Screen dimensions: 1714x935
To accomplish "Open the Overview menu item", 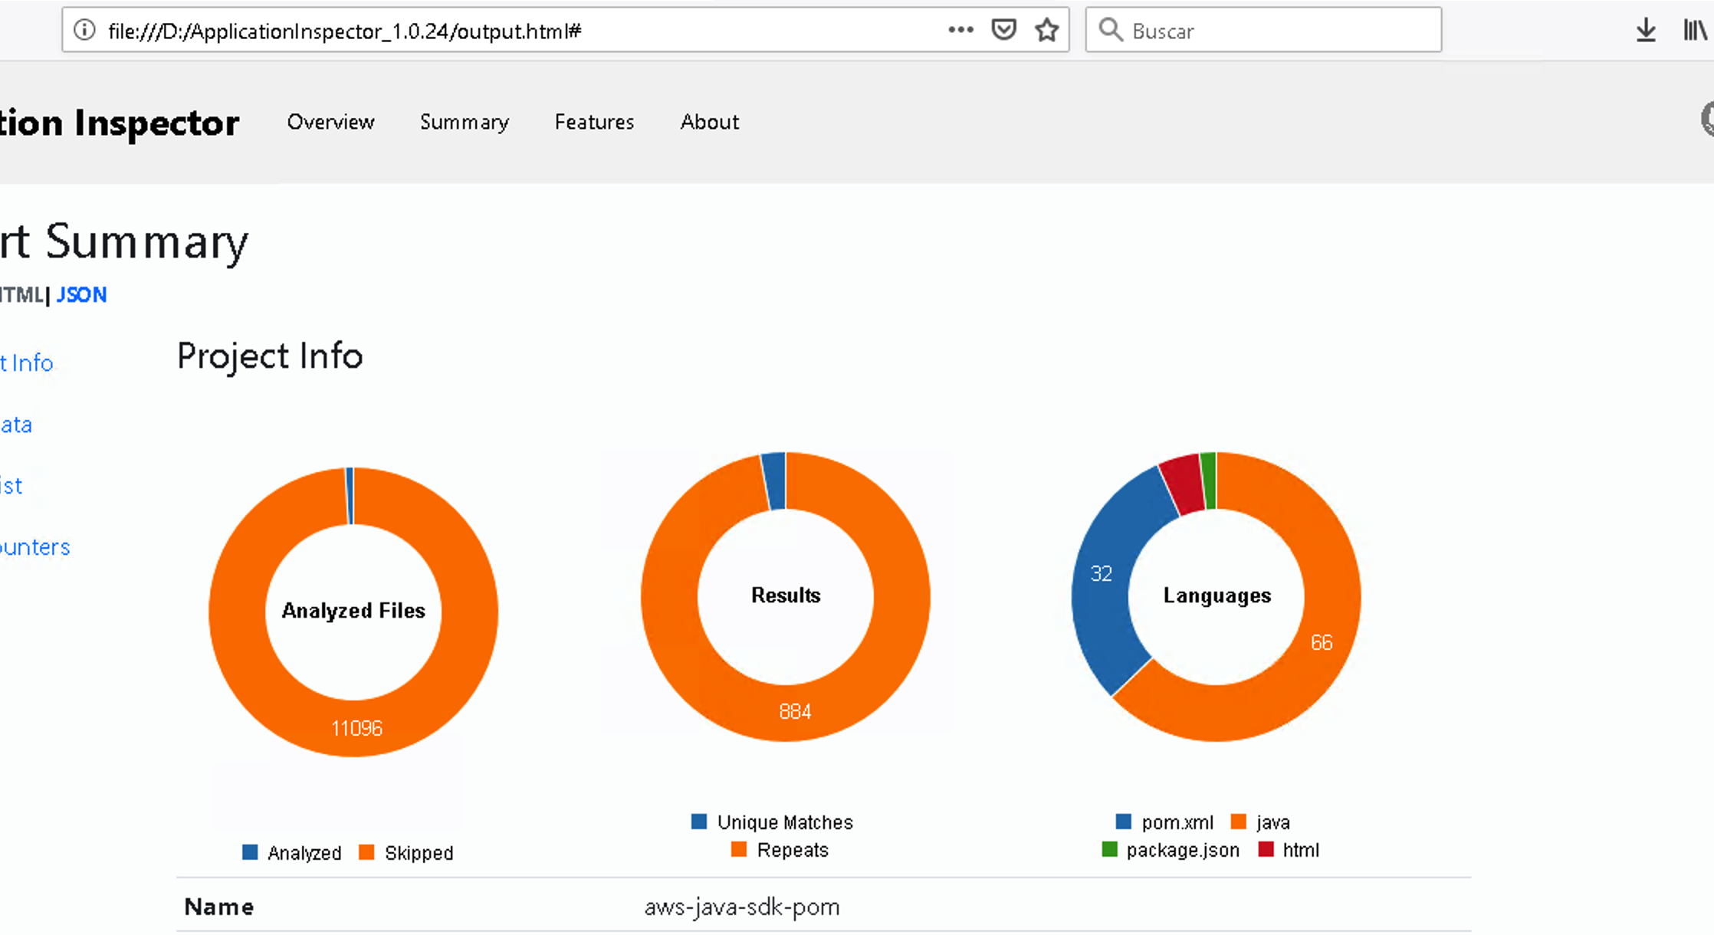I will [330, 122].
